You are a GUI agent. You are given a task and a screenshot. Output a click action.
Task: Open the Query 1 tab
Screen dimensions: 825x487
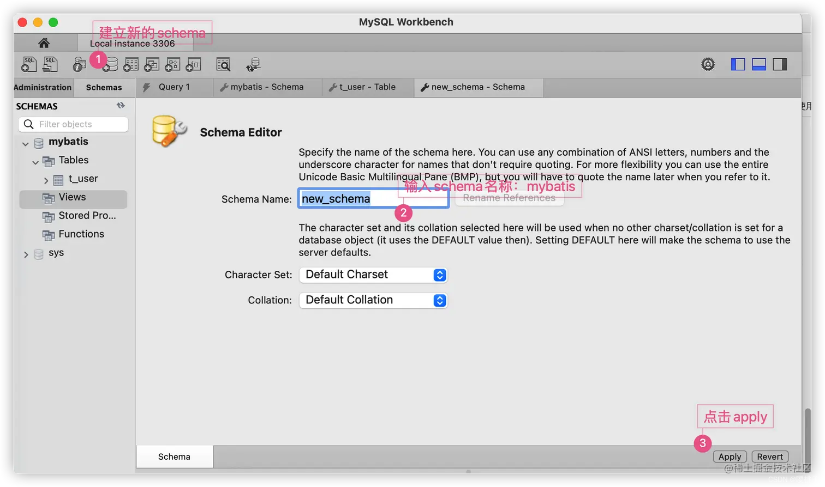[x=174, y=87]
